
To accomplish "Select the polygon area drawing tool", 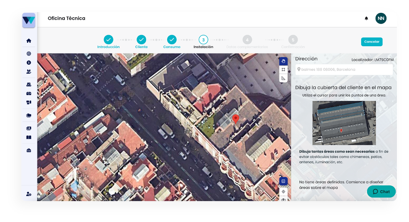I will point(283,70).
